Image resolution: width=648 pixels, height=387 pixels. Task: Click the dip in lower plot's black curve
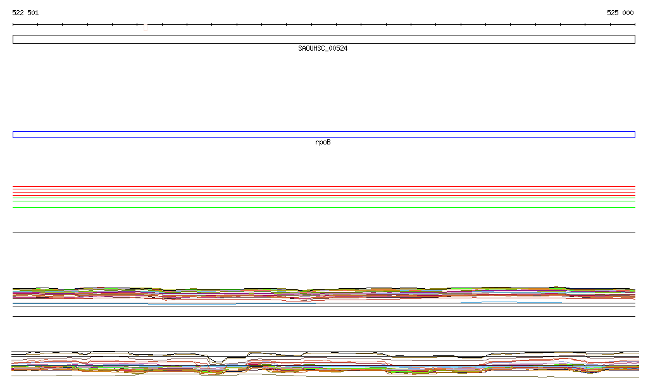point(219,362)
